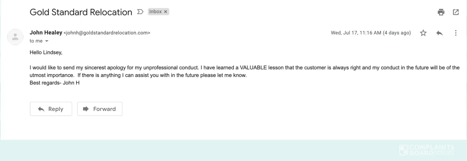This screenshot has height=161, width=467.
Task: Remove the Inbox label with its X
Action: [166, 12]
